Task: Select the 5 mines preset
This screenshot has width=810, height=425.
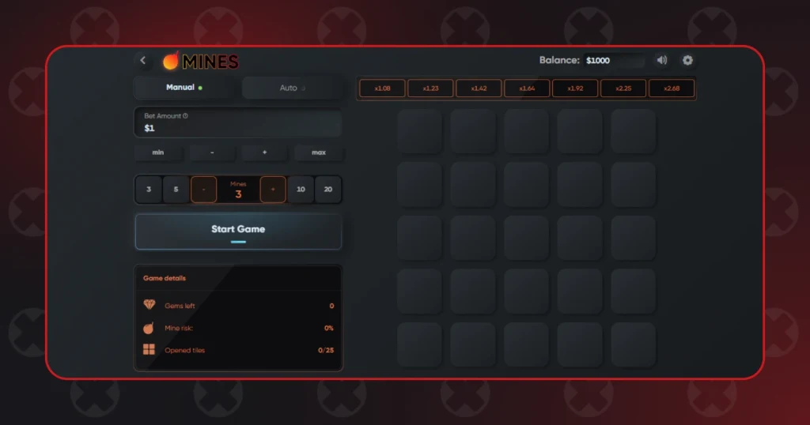Action: (x=176, y=190)
